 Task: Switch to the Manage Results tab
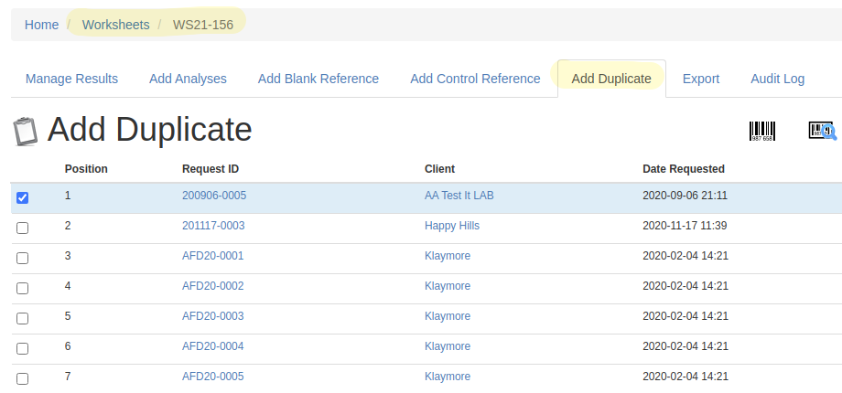pyautogui.click(x=71, y=79)
